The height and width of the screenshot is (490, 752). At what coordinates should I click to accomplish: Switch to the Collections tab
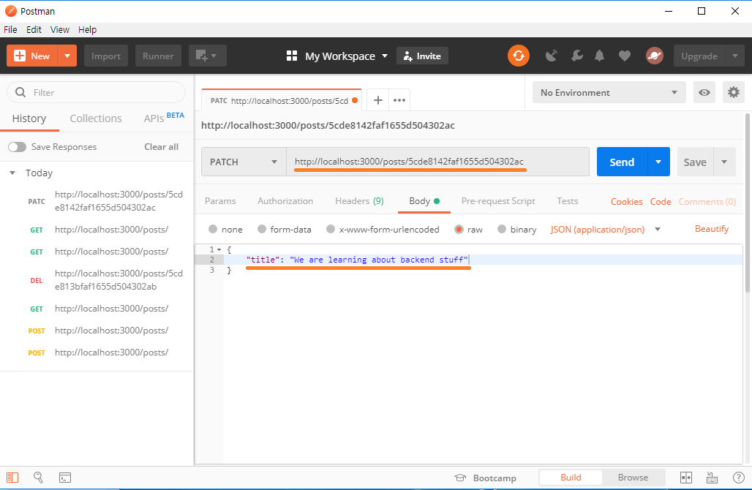[95, 118]
